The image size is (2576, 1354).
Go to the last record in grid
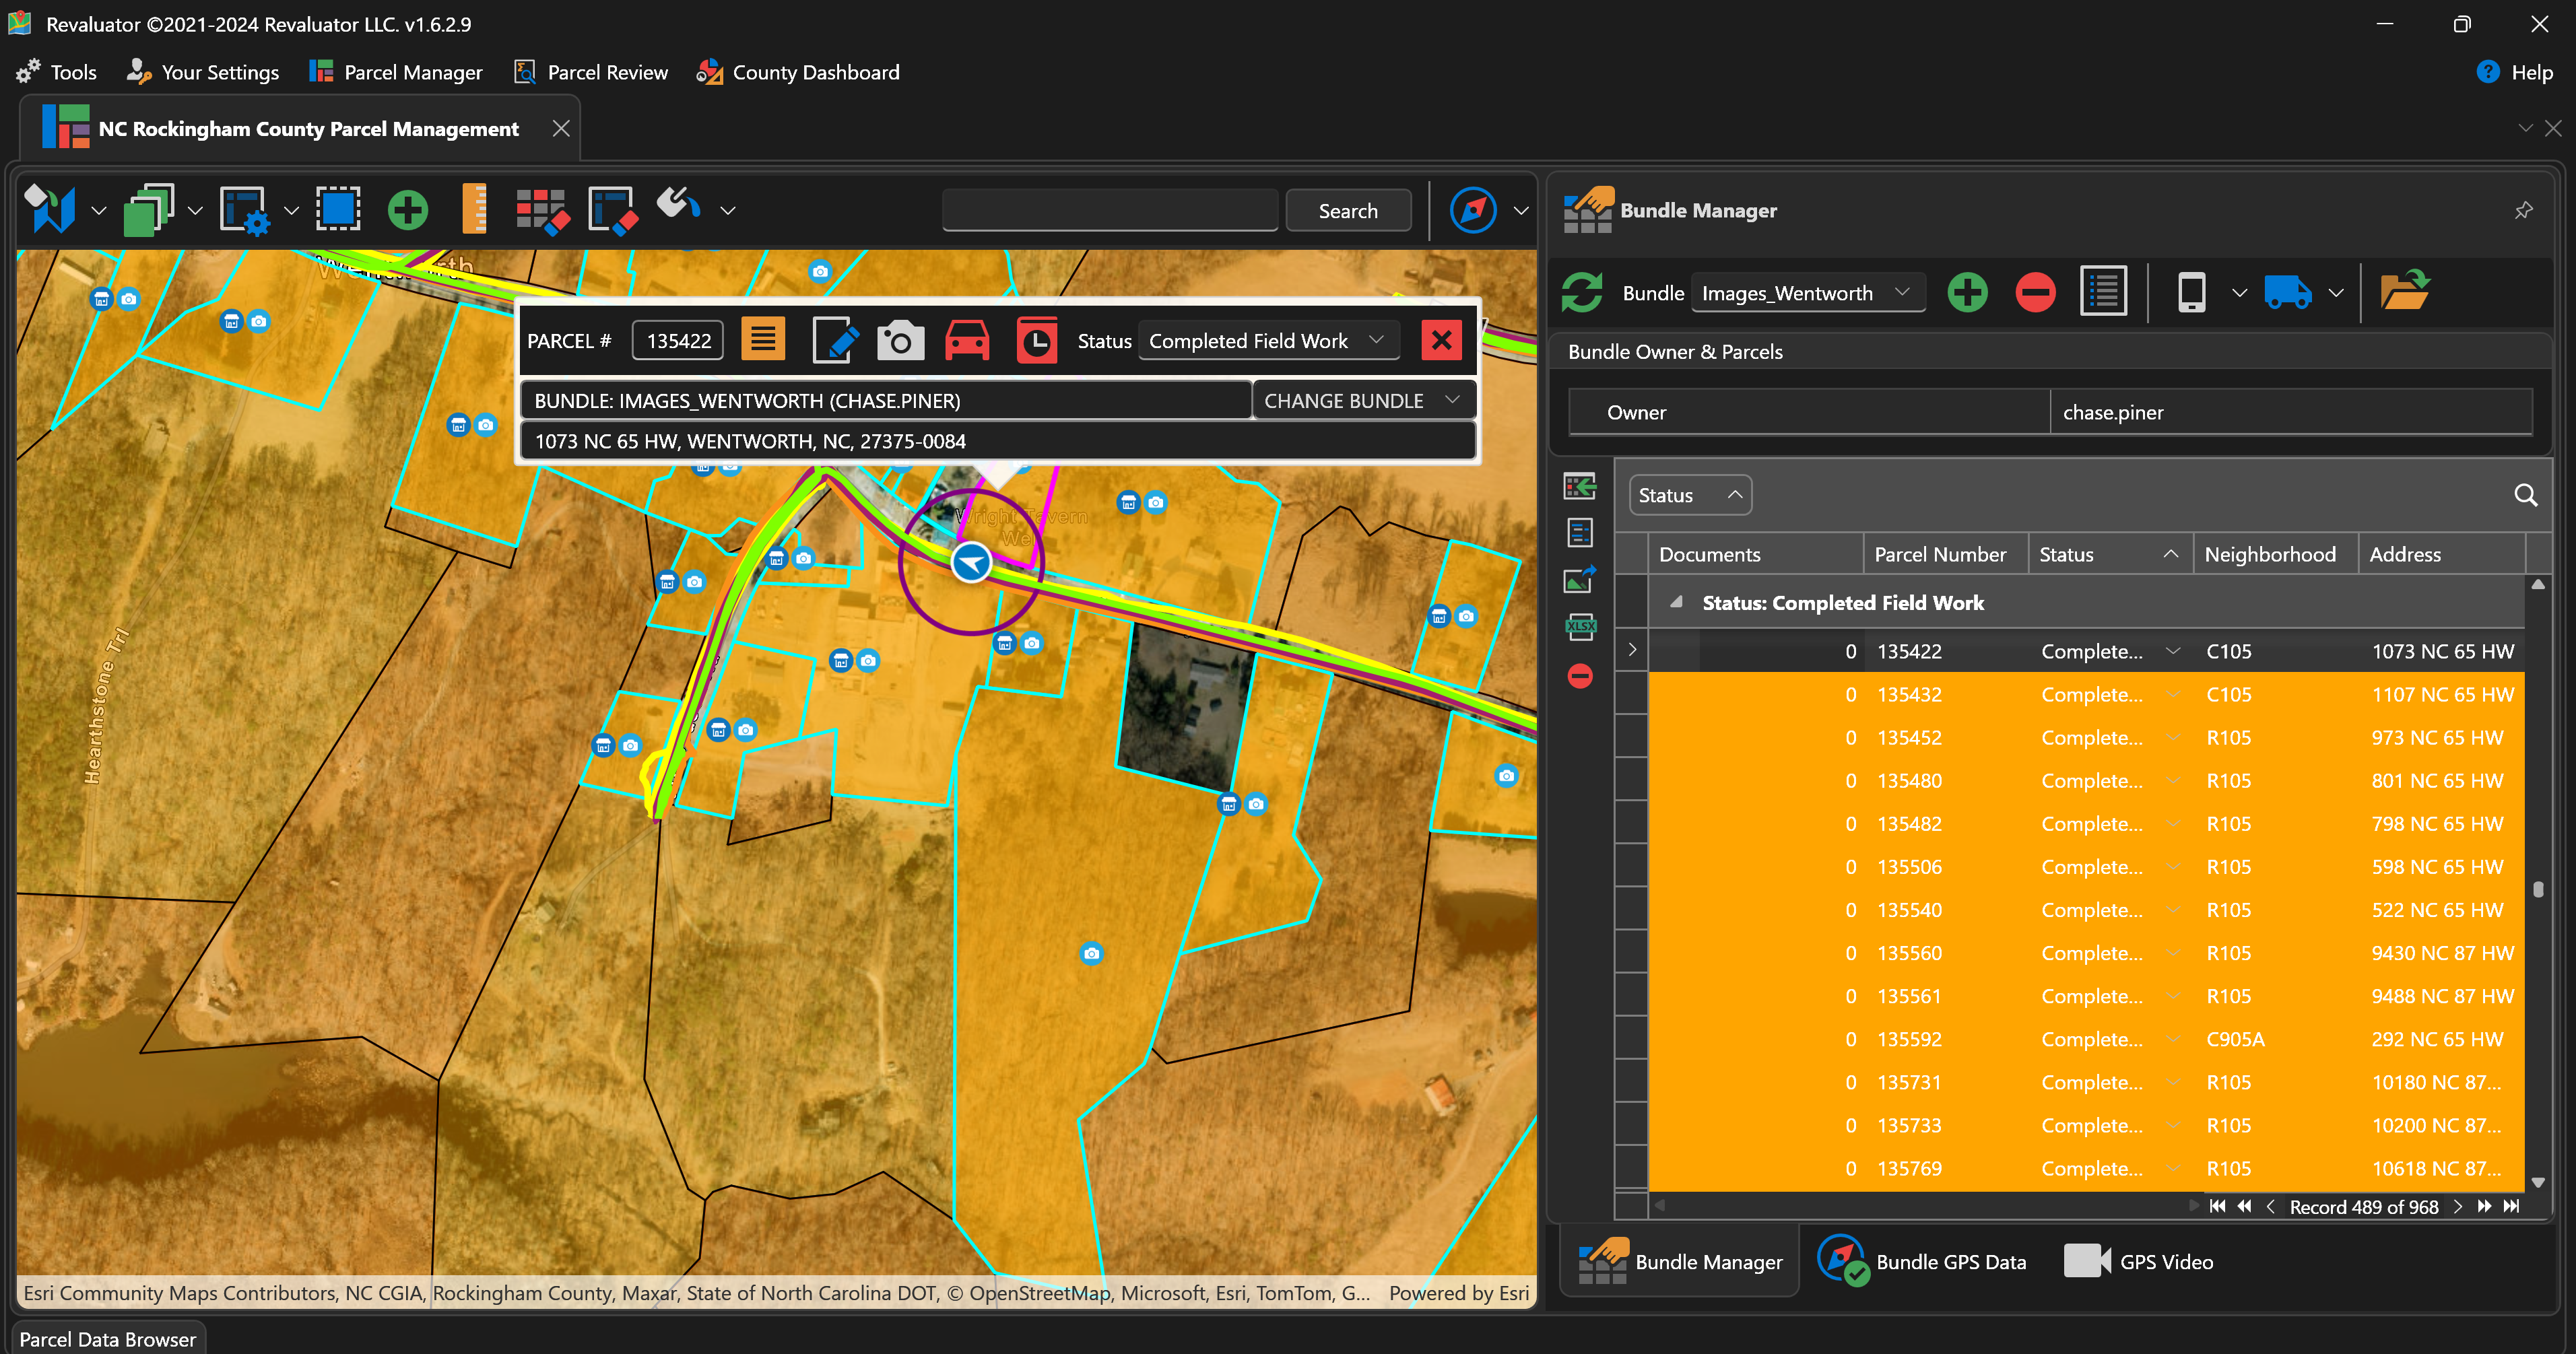2510,1206
